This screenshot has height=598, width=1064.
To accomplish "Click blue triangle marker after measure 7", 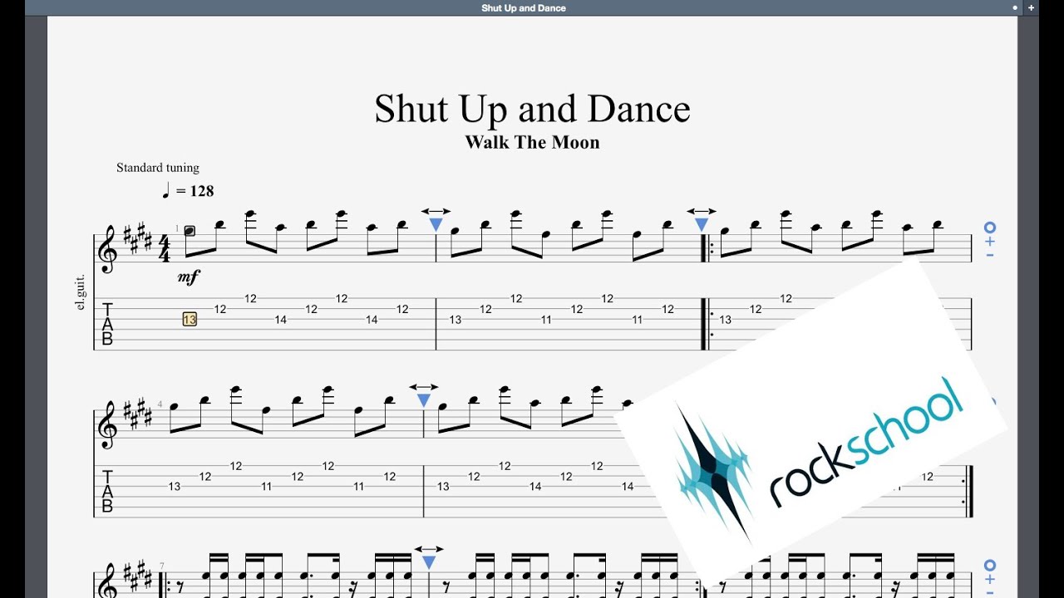I will pyautogui.click(x=429, y=562).
